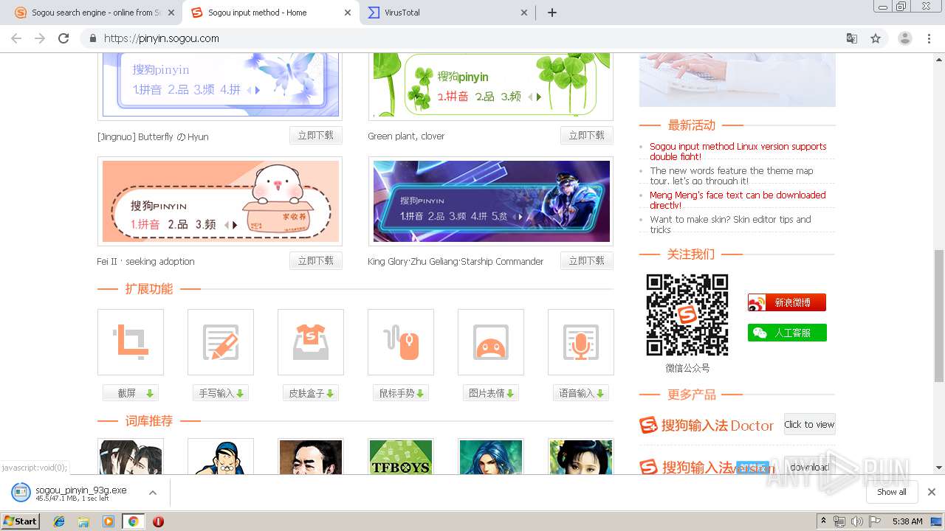Open File Explorer from the taskbar

(83, 521)
